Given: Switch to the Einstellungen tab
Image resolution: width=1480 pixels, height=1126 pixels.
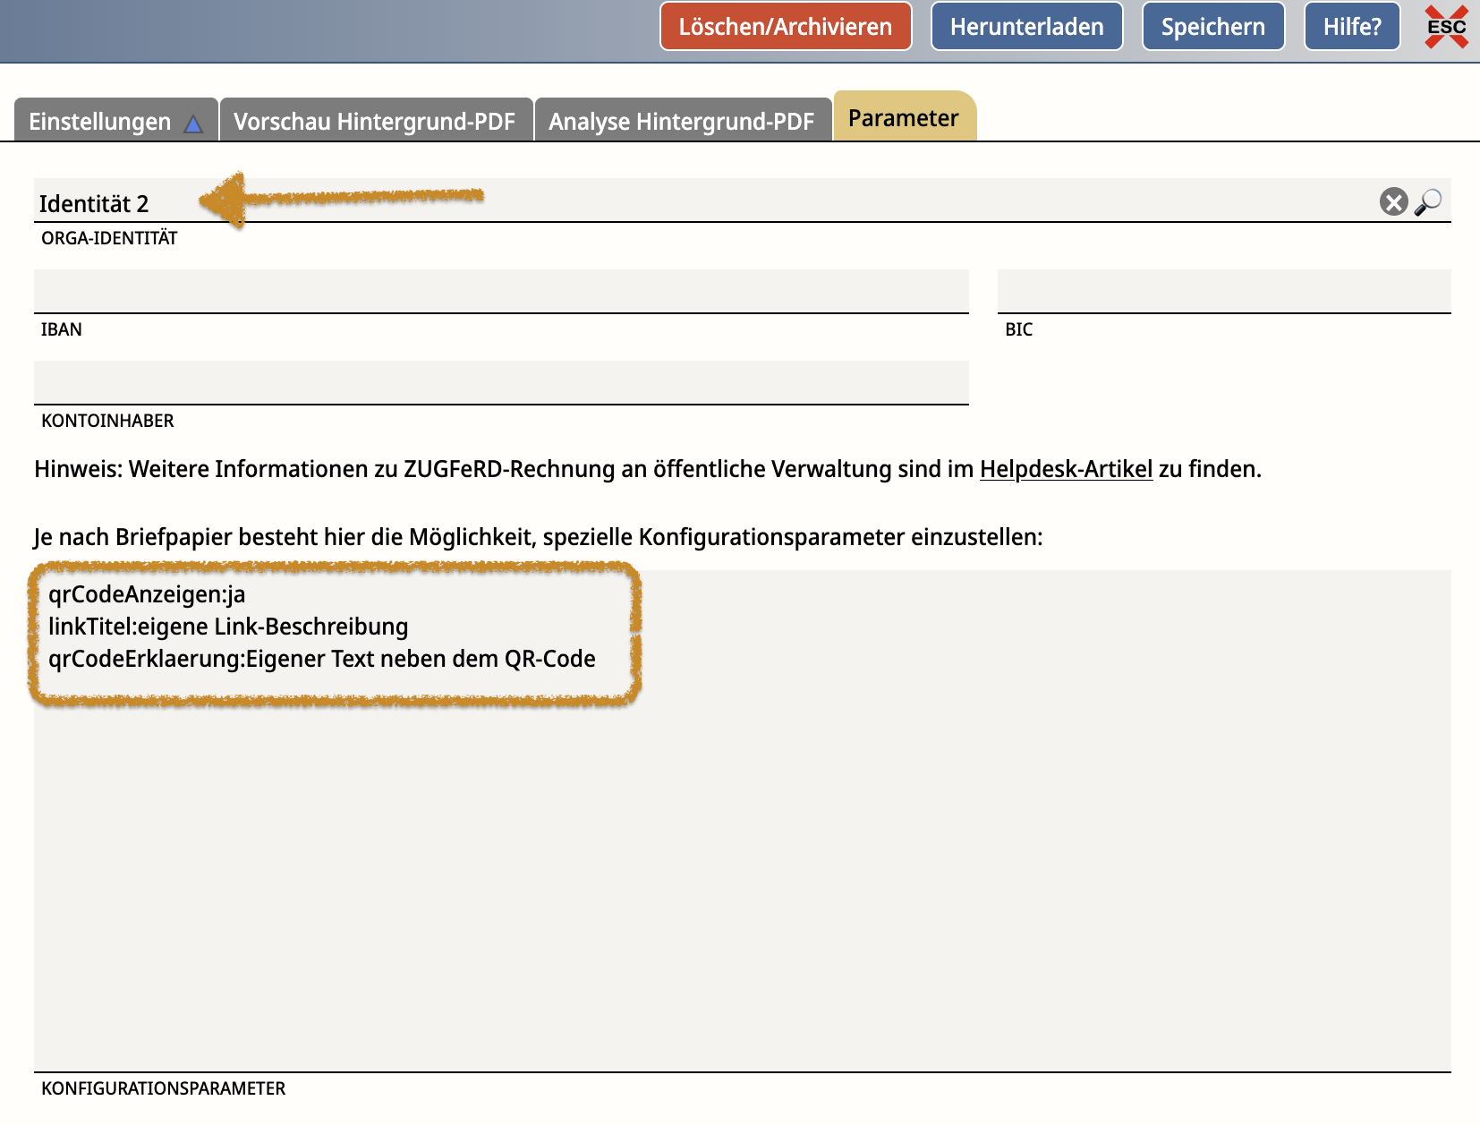Looking at the screenshot, I should [x=99, y=122].
